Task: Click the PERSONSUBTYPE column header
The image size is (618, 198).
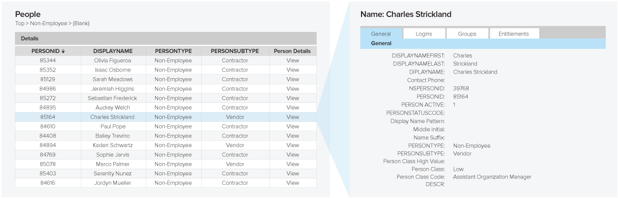Action: point(235,51)
